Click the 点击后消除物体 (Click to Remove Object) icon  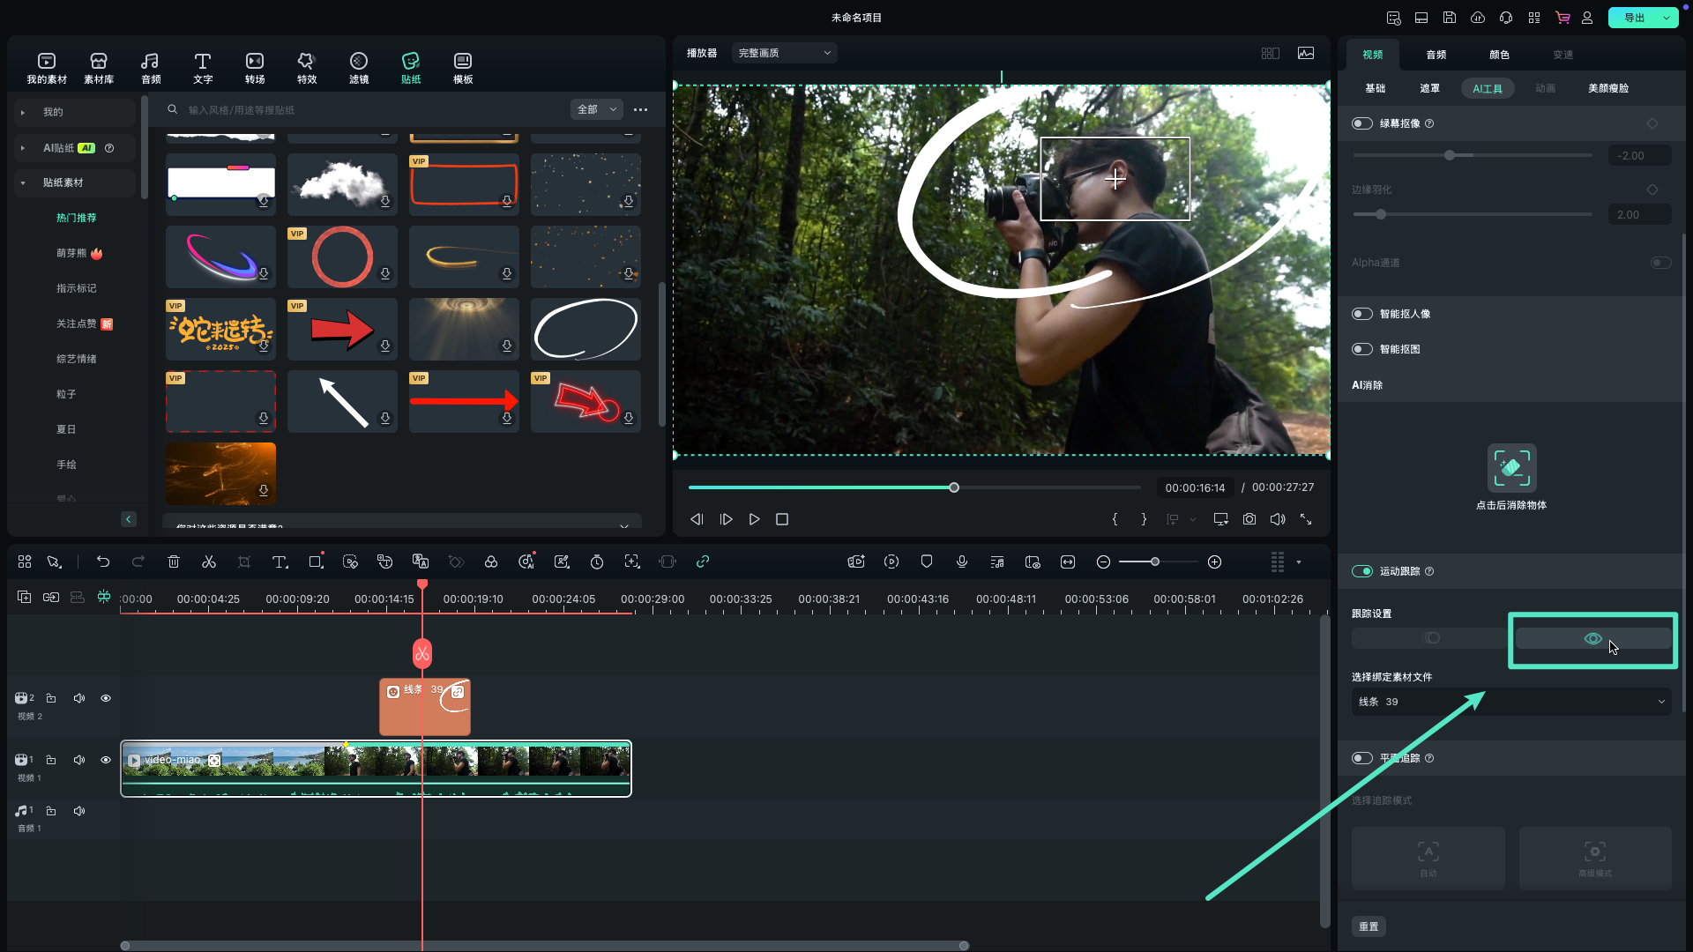pyautogui.click(x=1510, y=471)
